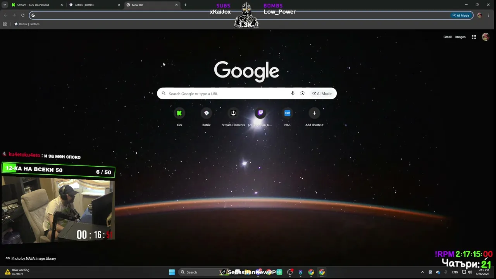This screenshot has width=496, height=279.
Task: Open the Twitch shortcut tile
Action: [x=260, y=117]
